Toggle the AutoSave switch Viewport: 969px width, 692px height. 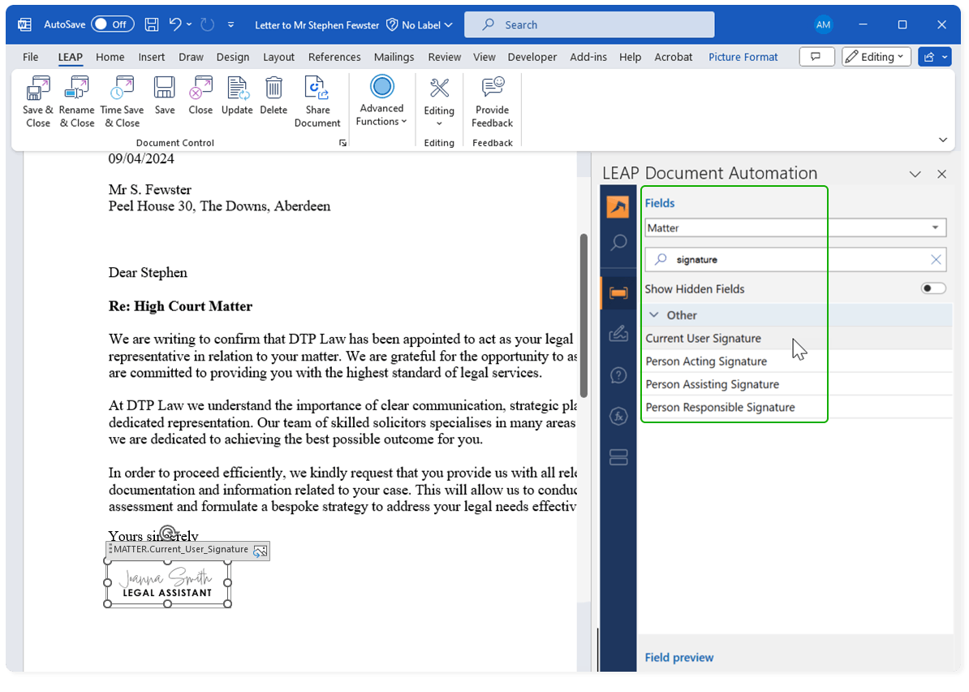113,24
